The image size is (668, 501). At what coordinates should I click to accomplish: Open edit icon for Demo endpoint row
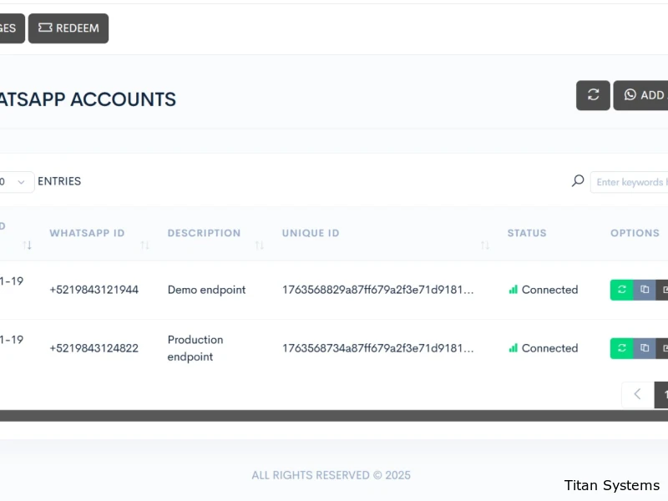[x=663, y=290]
